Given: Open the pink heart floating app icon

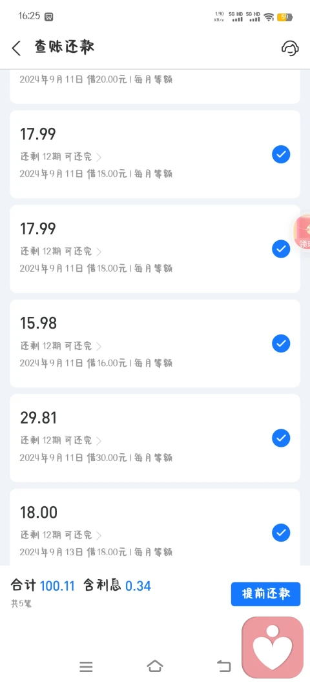Looking at the screenshot, I should pyautogui.click(x=273, y=647).
